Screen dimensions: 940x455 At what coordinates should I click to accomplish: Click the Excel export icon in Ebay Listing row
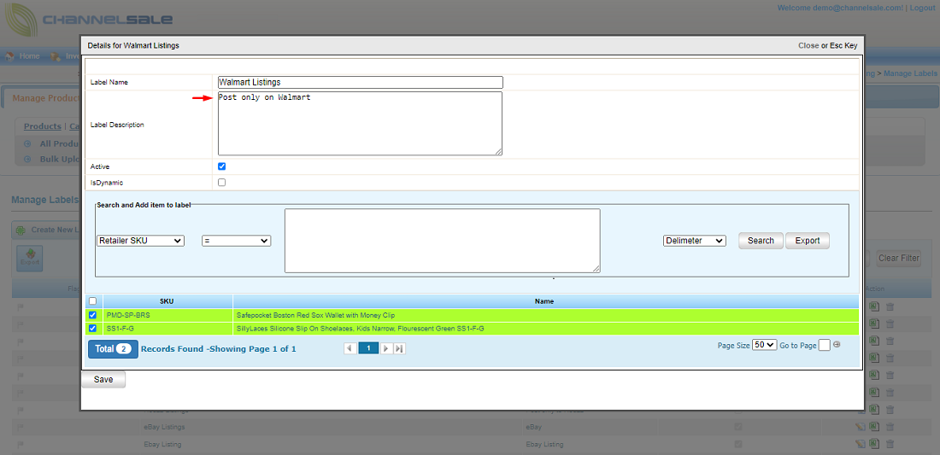(874, 444)
